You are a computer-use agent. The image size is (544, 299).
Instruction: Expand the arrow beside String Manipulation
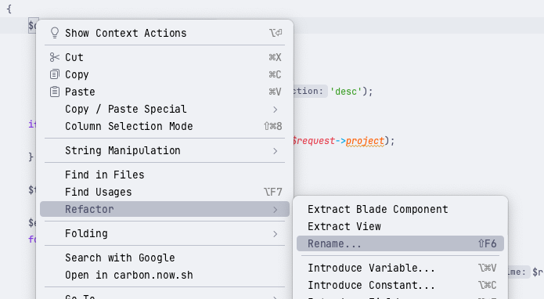point(275,151)
